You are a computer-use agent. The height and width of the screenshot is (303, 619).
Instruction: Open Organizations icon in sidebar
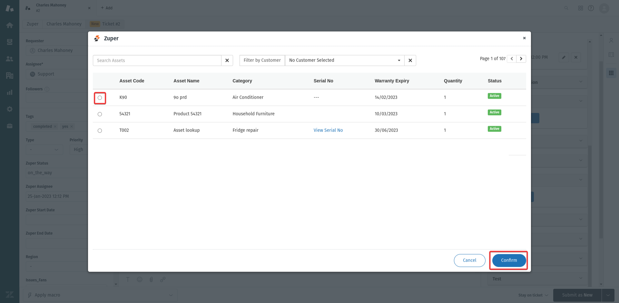pos(10,76)
